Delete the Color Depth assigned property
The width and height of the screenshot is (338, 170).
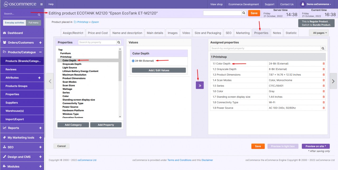tap(324, 64)
